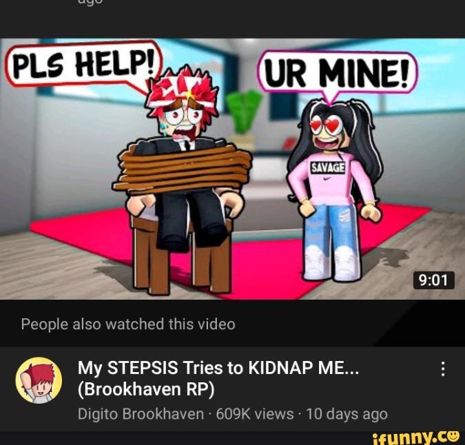This screenshot has height=445, width=465.
Task: Tap the green plant in the thumbnail
Action: 243,112
